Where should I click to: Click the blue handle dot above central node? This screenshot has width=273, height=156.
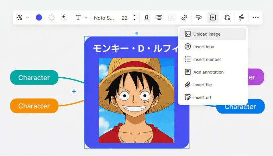(136, 33)
